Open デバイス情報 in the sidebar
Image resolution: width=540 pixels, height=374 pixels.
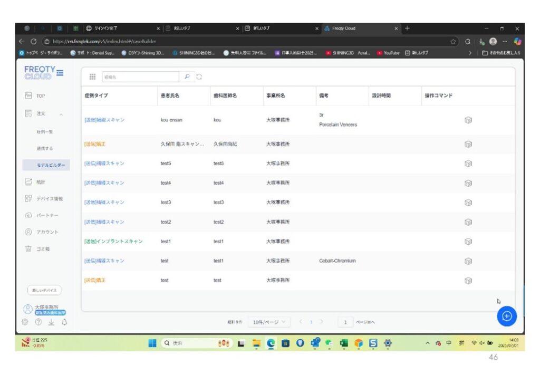49,199
